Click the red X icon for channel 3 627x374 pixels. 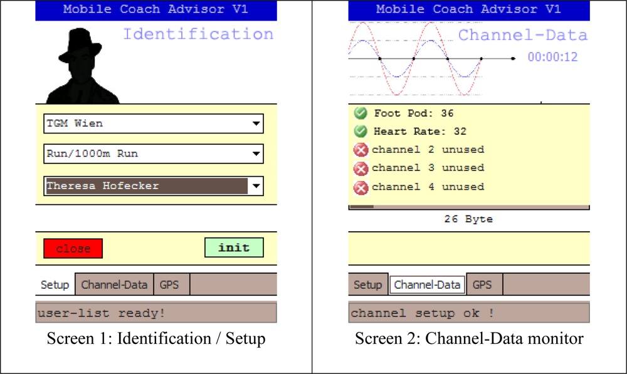coord(361,168)
